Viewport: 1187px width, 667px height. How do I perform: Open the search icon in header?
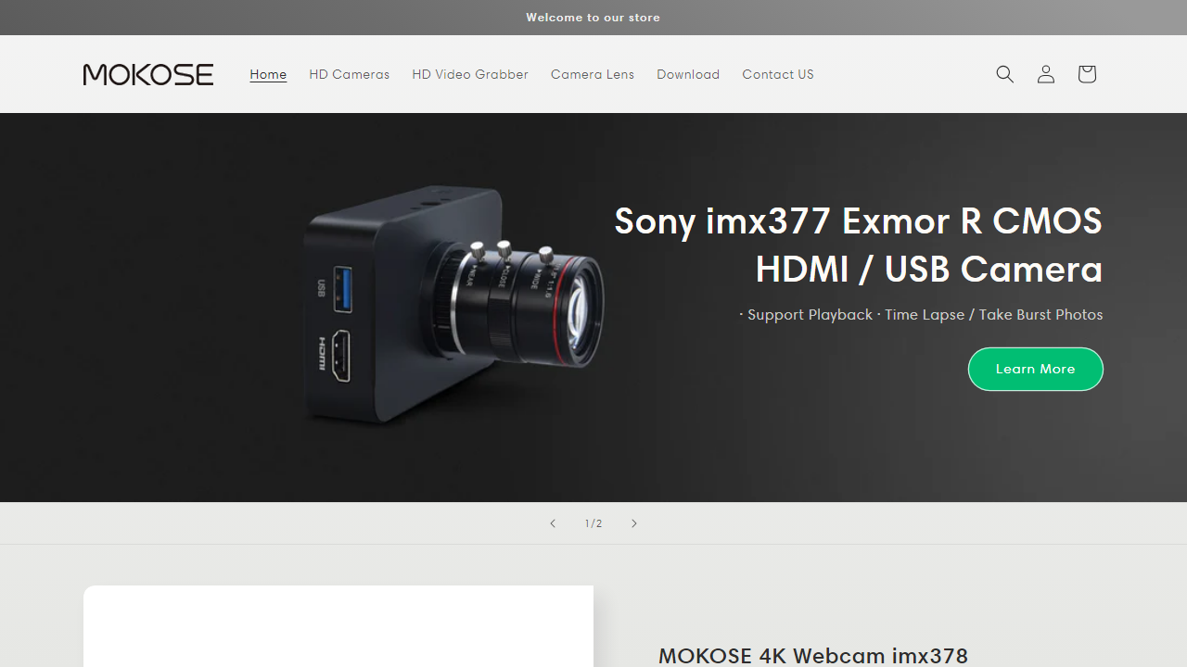[1004, 74]
